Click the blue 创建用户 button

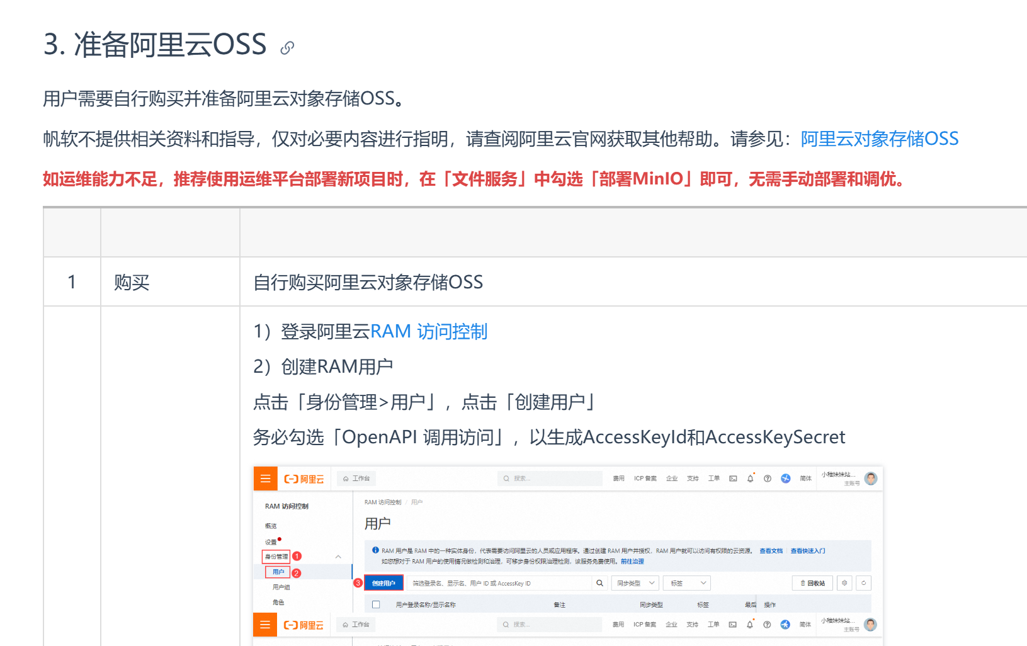click(x=383, y=583)
